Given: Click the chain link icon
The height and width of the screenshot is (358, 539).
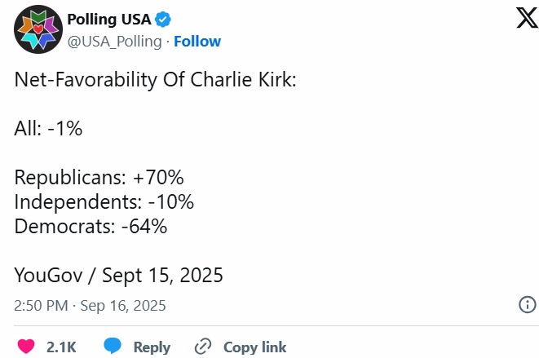Looking at the screenshot, I should (203, 347).
